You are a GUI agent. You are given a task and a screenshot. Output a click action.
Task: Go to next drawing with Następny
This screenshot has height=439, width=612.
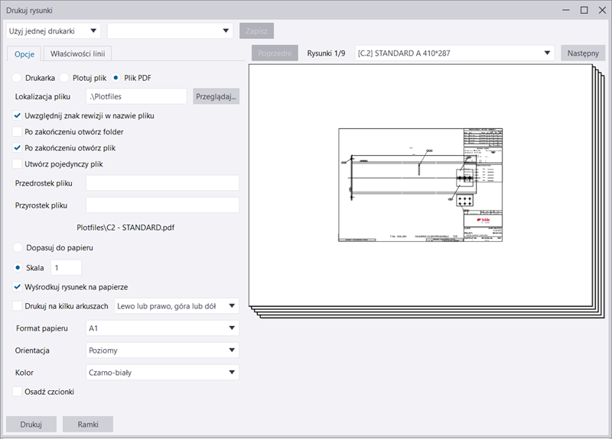[583, 53]
